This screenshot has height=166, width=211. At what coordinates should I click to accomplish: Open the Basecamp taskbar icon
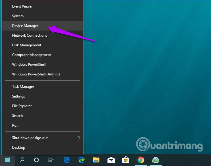pyautogui.click(x=156, y=160)
